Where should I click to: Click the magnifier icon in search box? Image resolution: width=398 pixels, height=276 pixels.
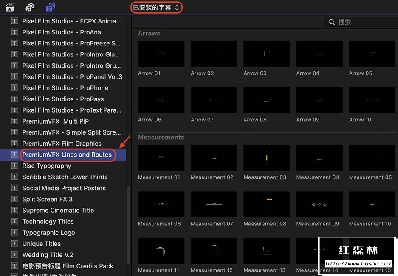[x=331, y=22]
